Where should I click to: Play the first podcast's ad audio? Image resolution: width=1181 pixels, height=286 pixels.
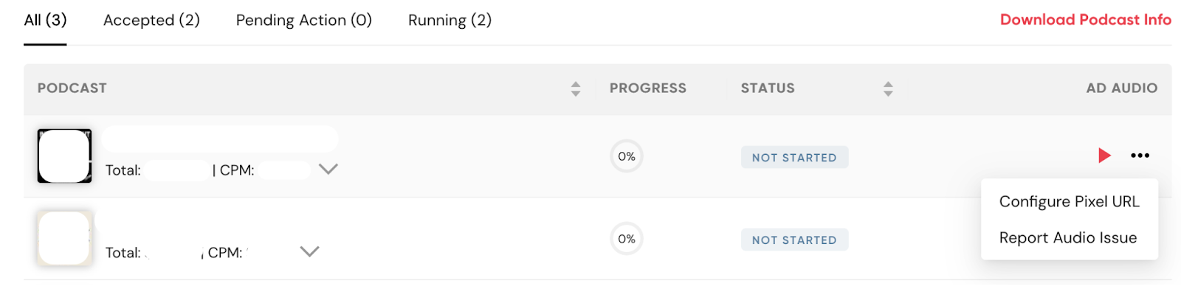[x=1104, y=156]
